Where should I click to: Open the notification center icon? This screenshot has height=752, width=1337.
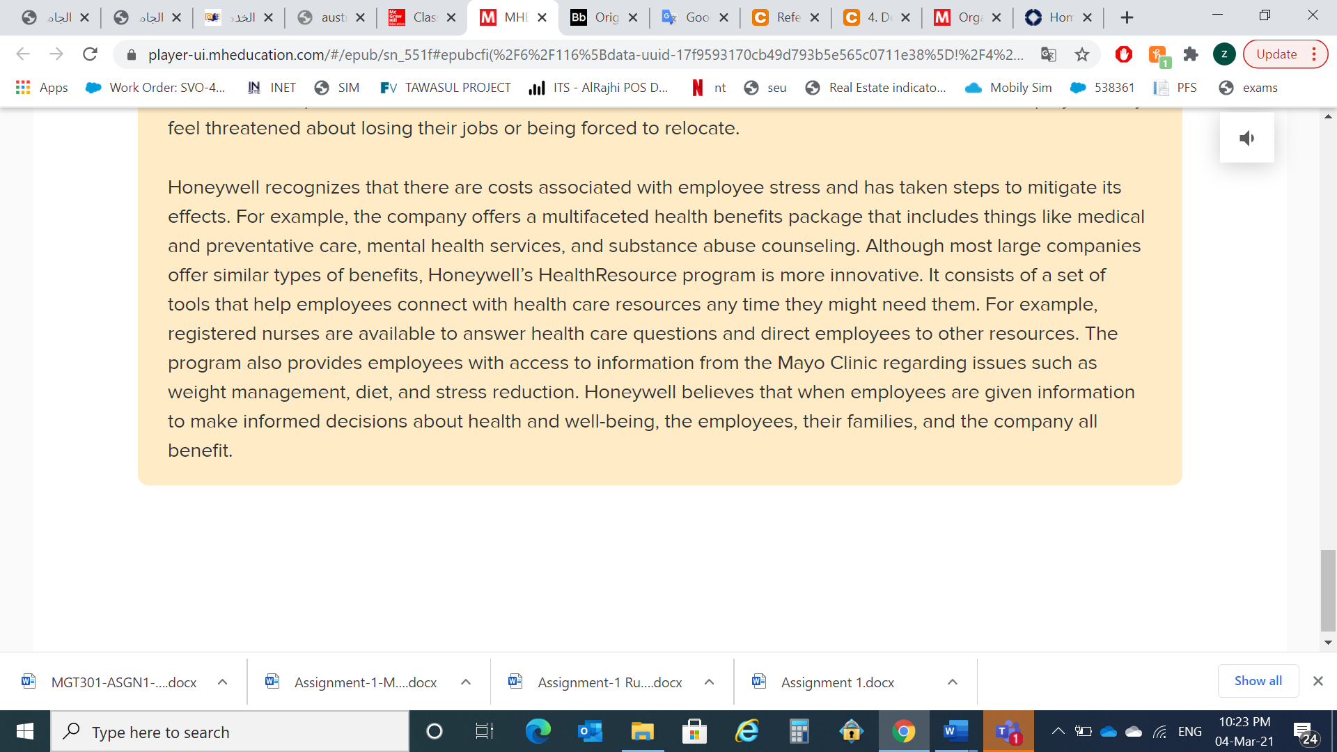click(1306, 732)
